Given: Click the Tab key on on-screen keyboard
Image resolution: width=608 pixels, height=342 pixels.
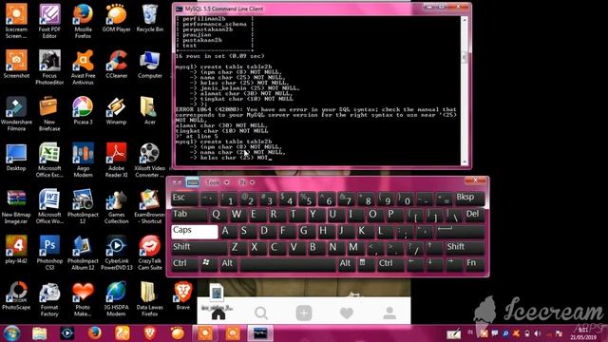Looking at the screenshot, I should (x=189, y=215).
